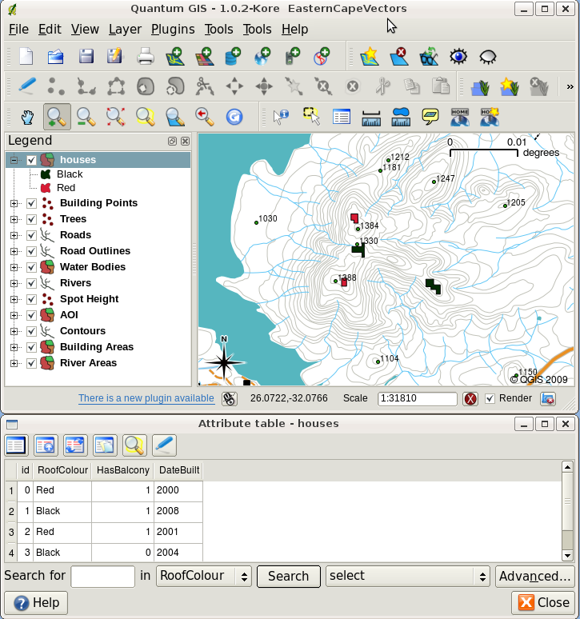Screen dimensions: 580x619
Task: Toggle visibility of Contours layer checkbox
Action: pyautogui.click(x=31, y=331)
